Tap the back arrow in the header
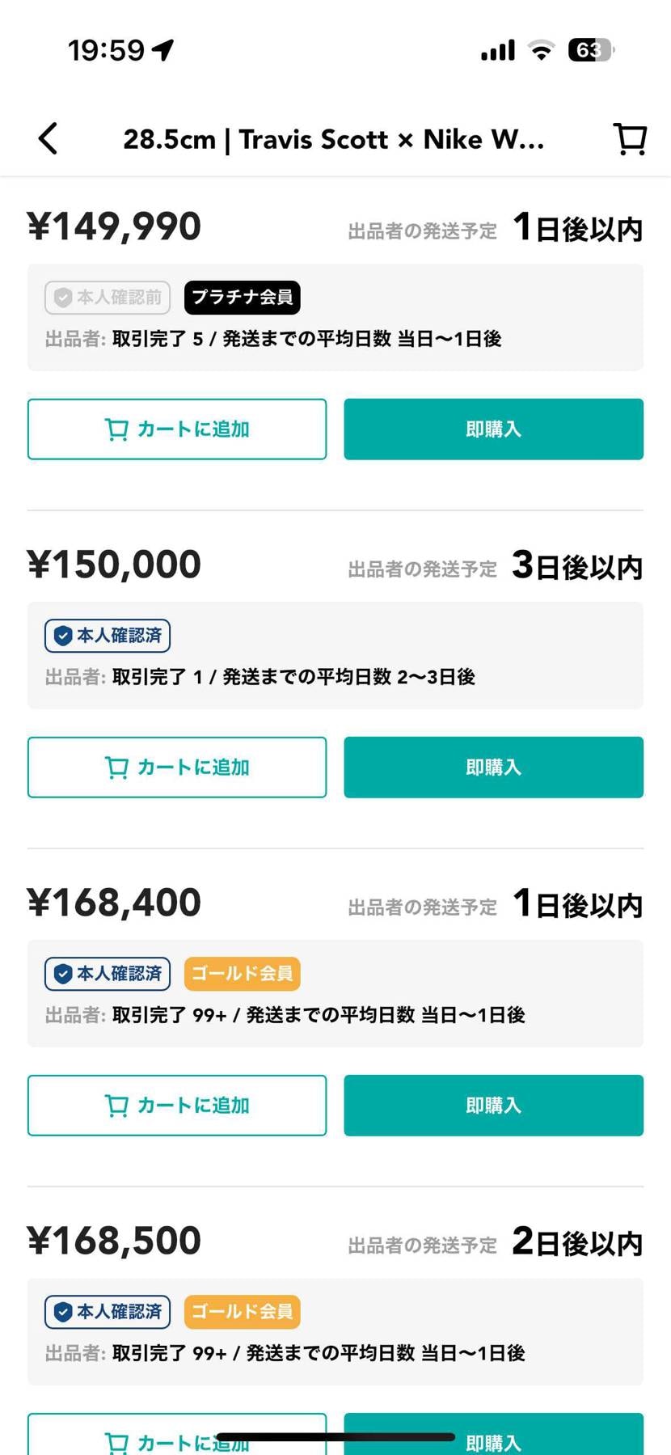The image size is (671, 1455). pyautogui.click(x=49, y=138)
